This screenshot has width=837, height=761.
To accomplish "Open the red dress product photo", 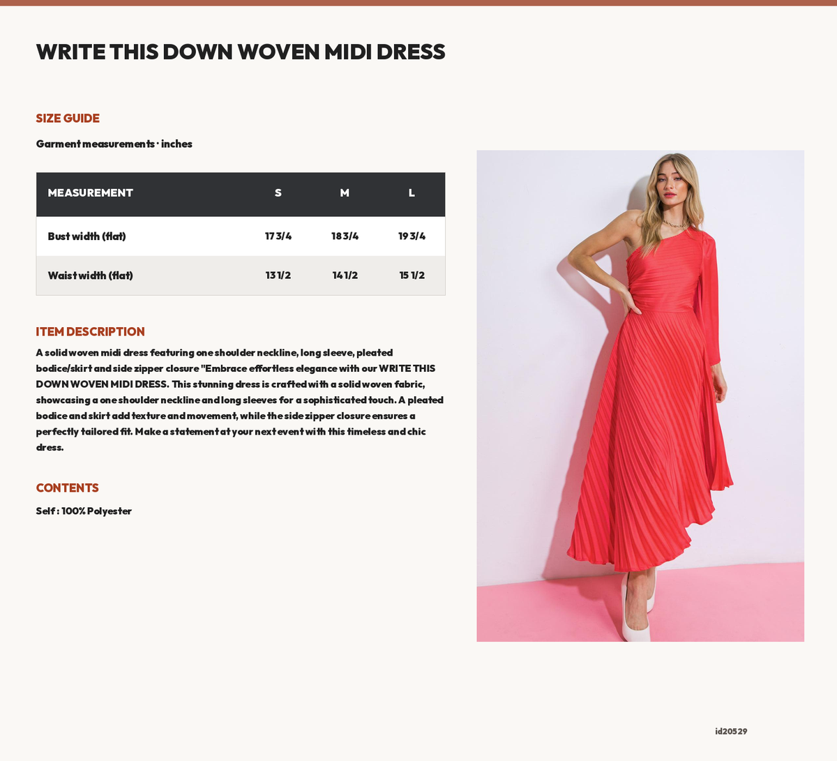I will tap(640, 396).
